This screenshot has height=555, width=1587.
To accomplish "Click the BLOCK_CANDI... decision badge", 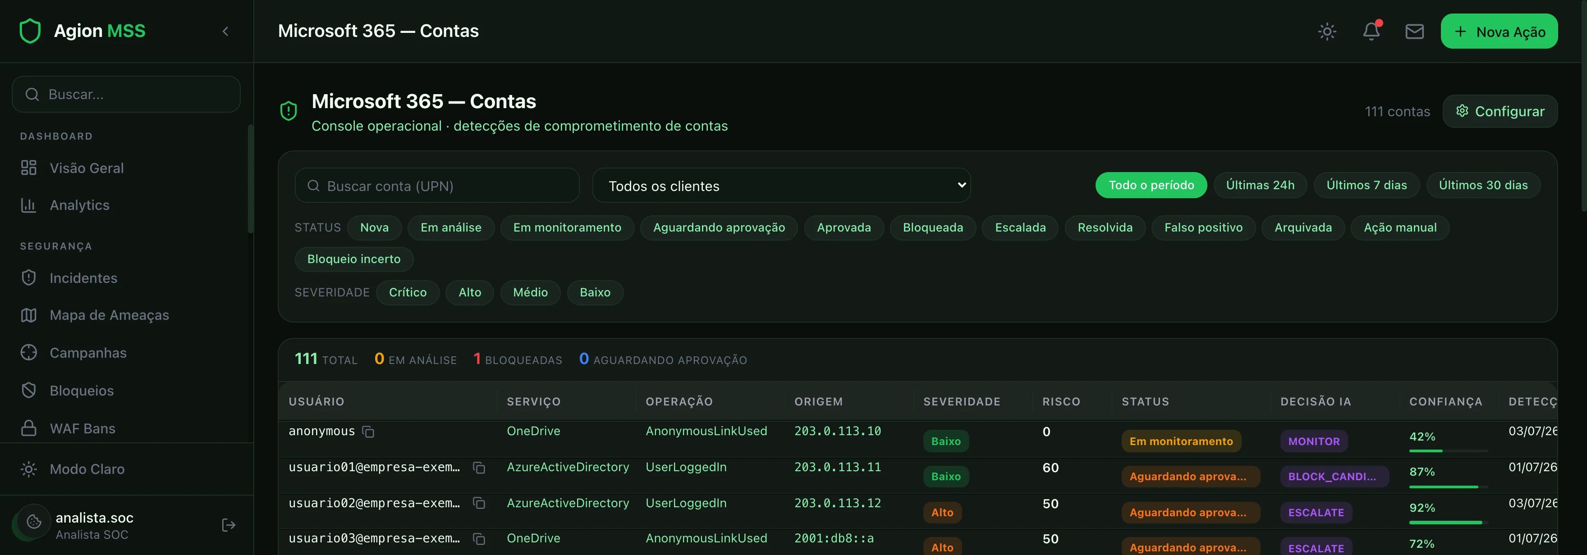I will pyautogui.click(x=1334, y=476).
